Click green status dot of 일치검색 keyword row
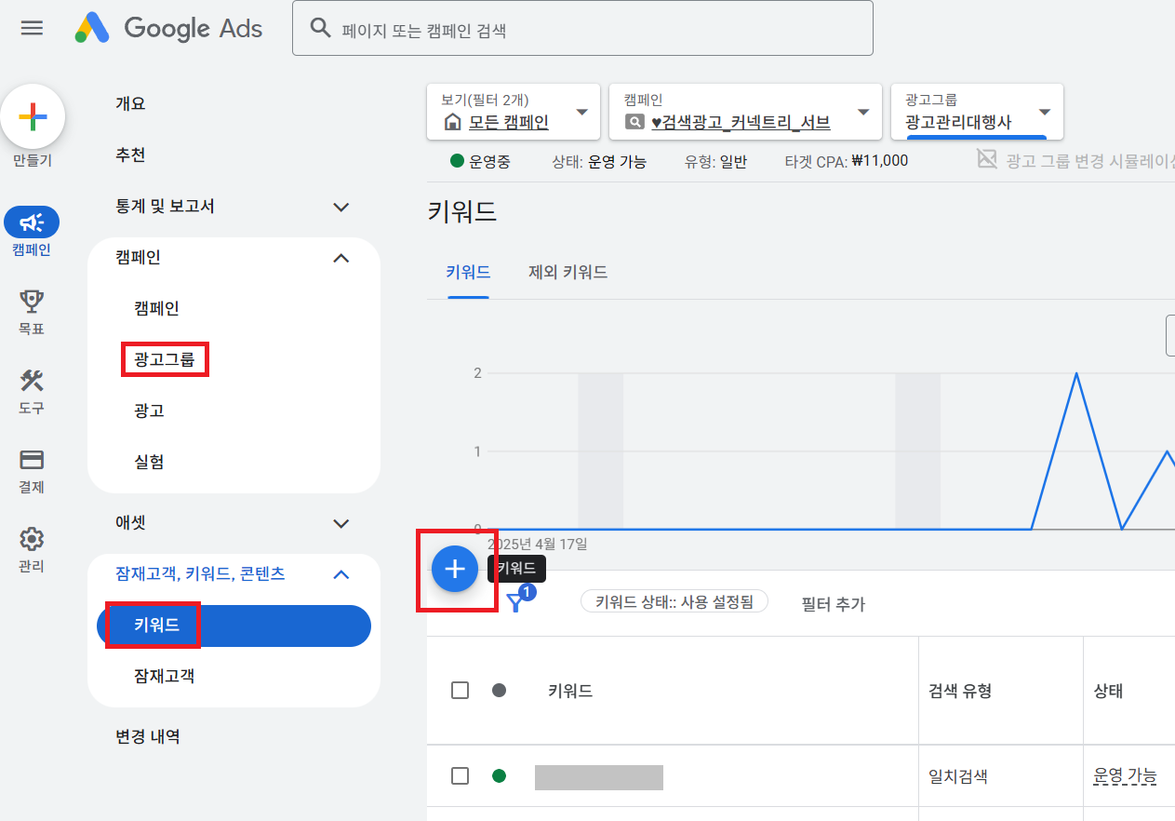Viewport: 1175px width, 821px height. 499,775
